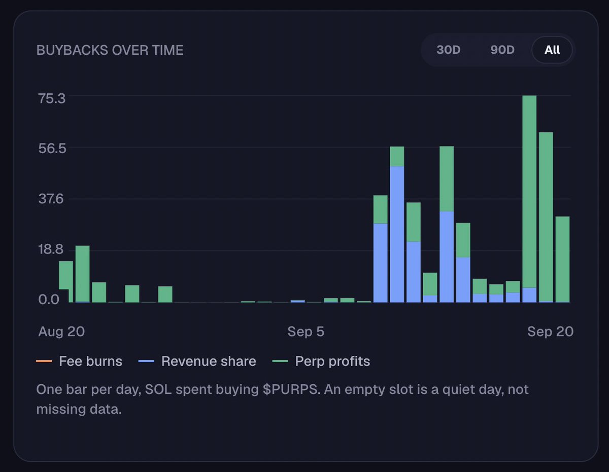Click the tallest green Perp profits bar

529,192
